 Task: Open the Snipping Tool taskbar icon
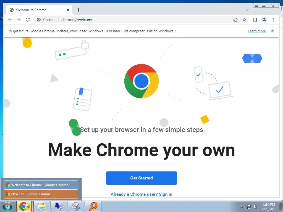click(x=76, y=206)
